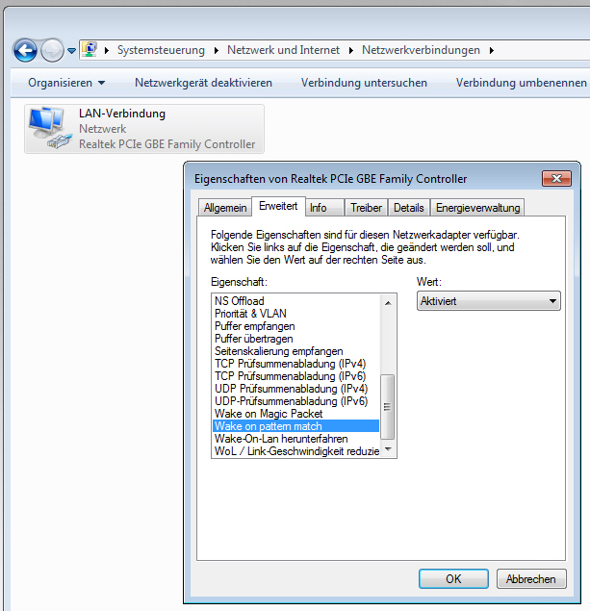The width and height of the screenshot is (590, 611).
Task: Open the Organisieren menu
Action: point(66,83)
